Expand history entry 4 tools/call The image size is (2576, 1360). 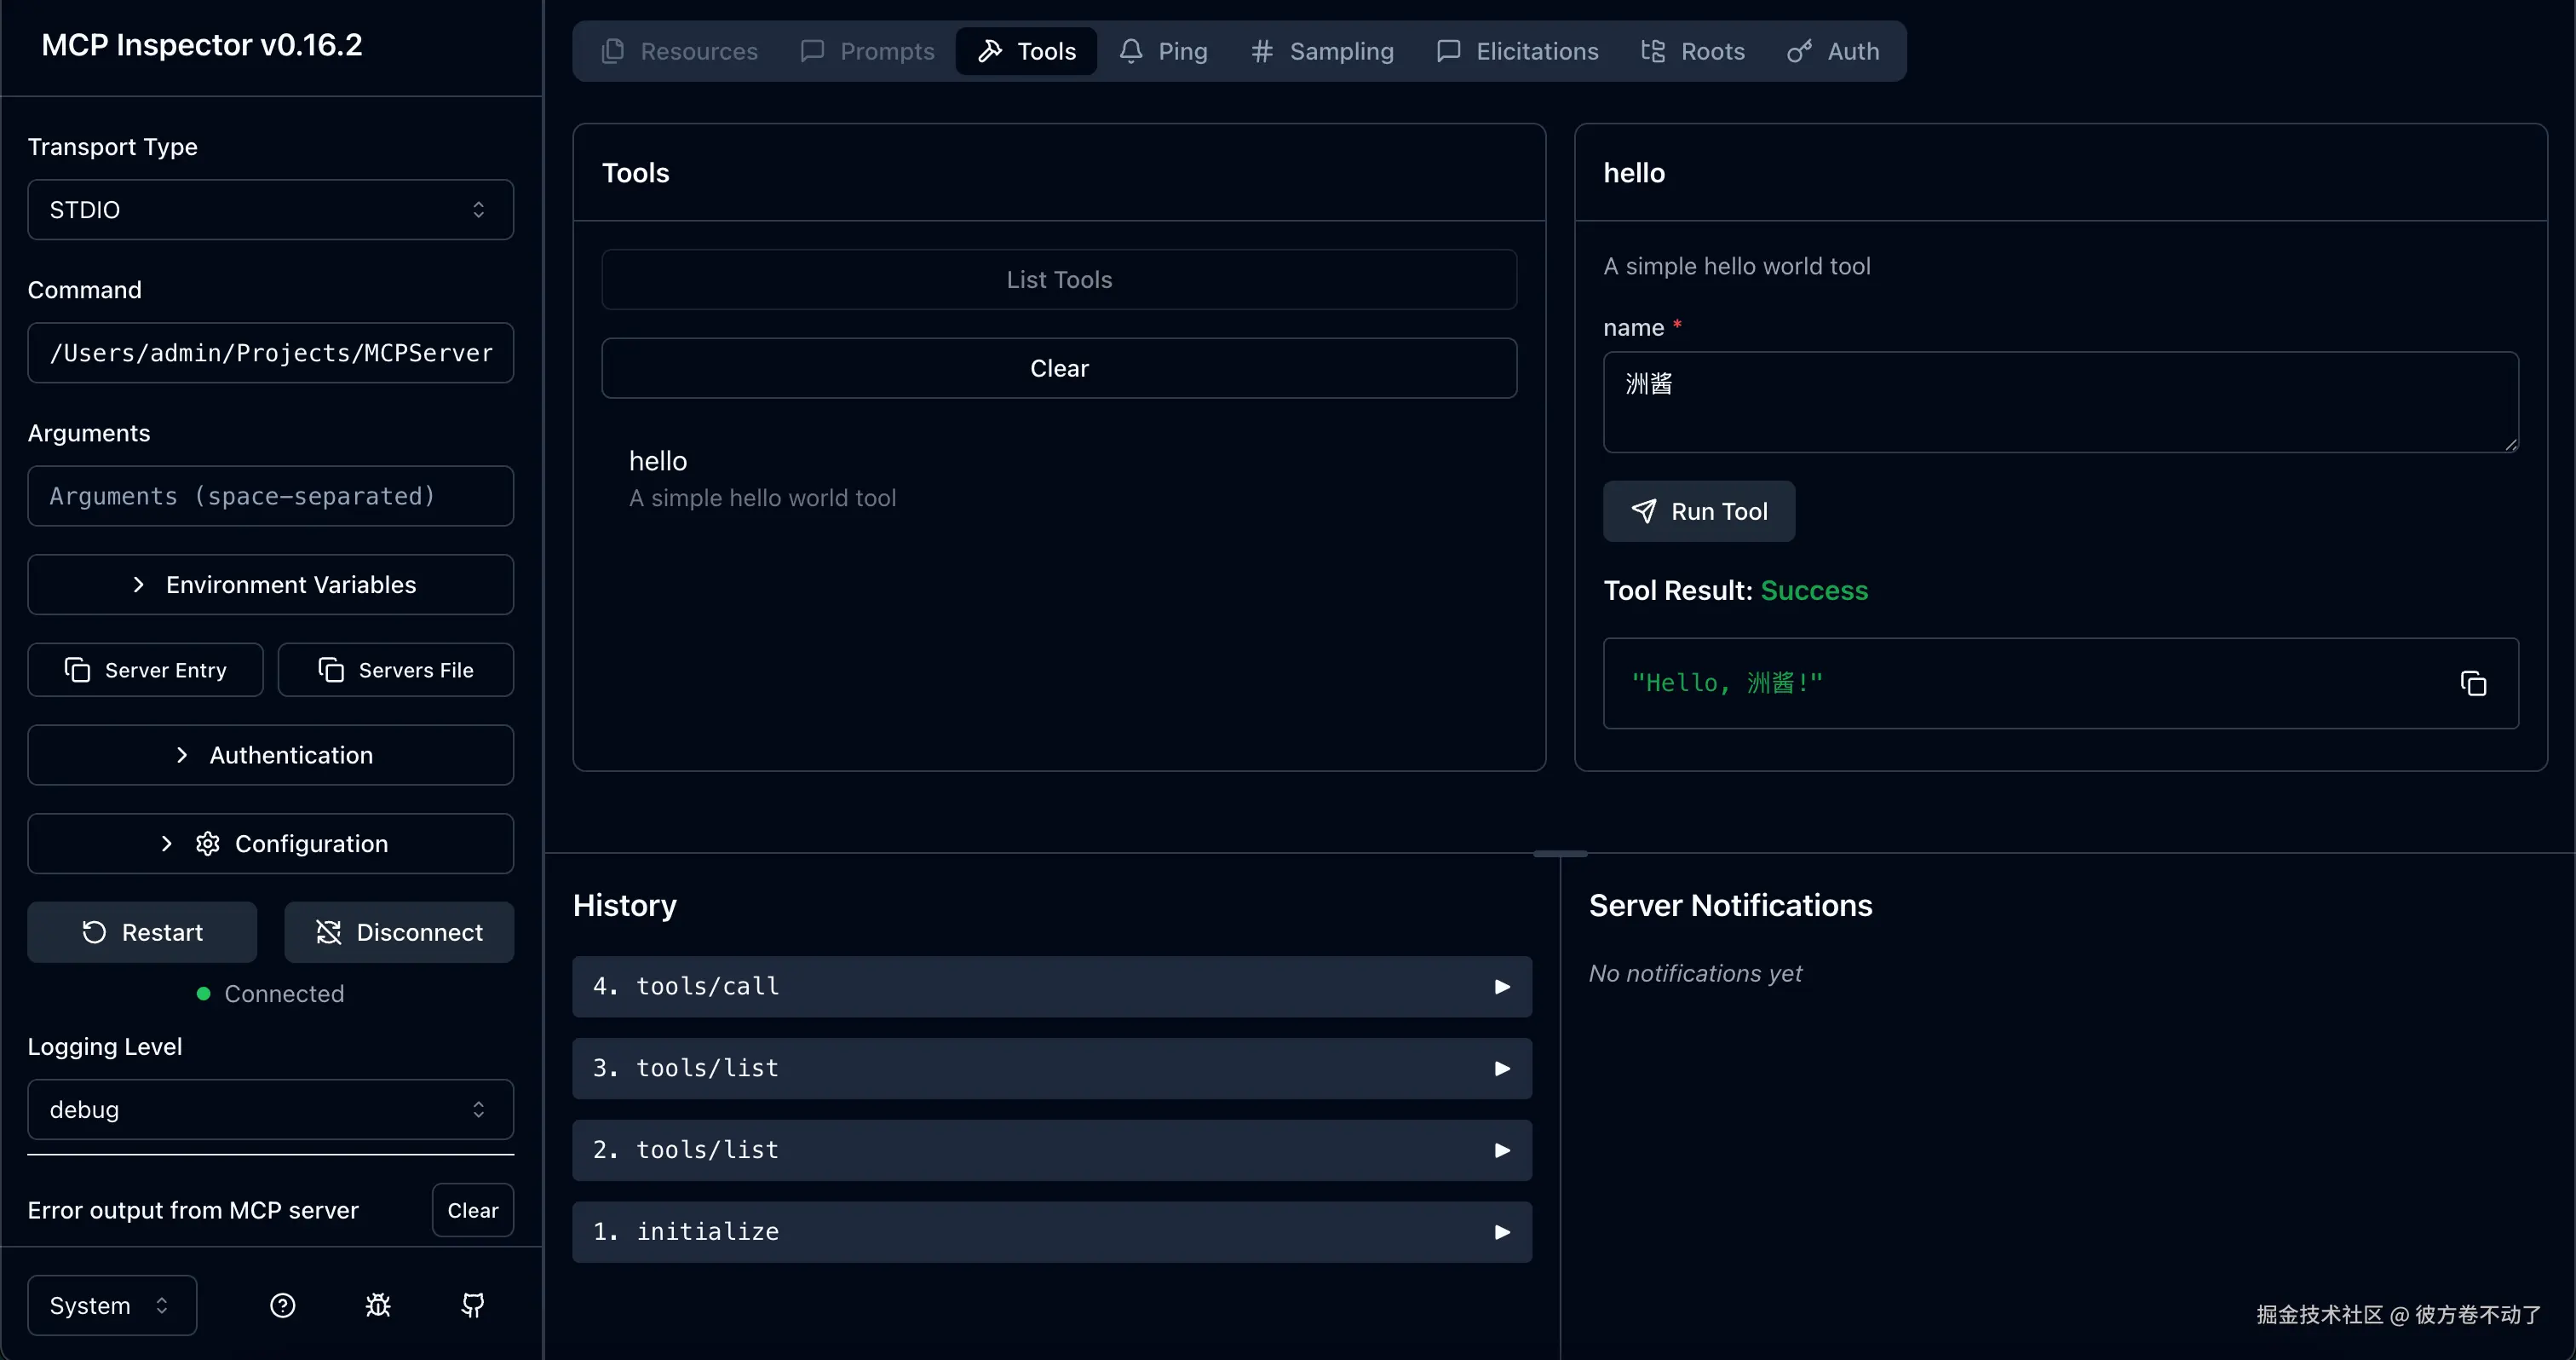pyautogui.click(x=1052, y=987)
